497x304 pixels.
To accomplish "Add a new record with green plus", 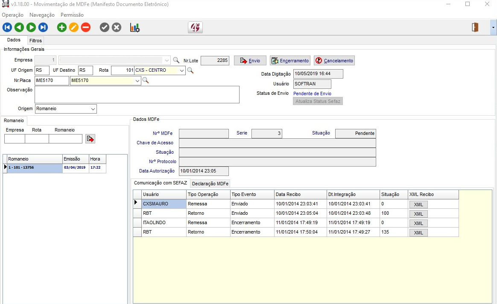I will [62, 28].
